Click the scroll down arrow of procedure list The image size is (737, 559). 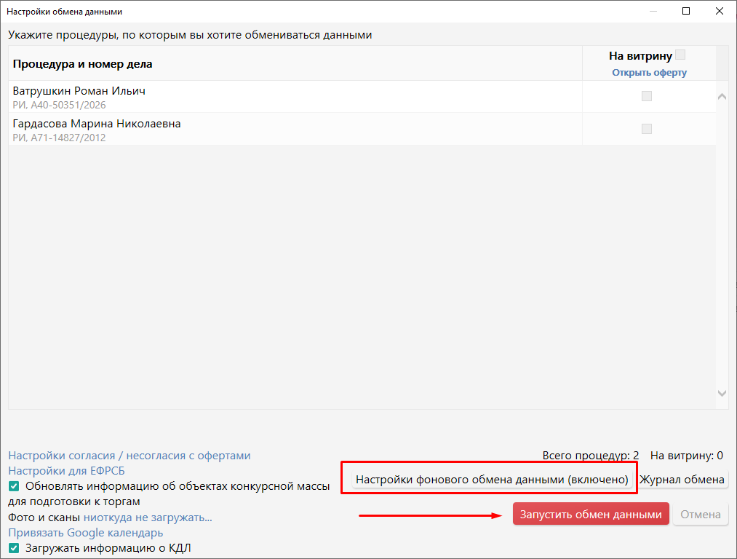pyautogui.click(x=722, y=394)
